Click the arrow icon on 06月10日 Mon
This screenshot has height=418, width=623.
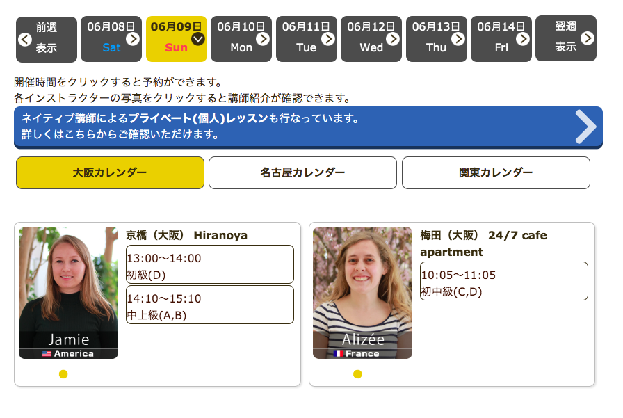point(263,39)
